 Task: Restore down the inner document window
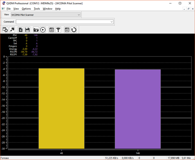188,9
